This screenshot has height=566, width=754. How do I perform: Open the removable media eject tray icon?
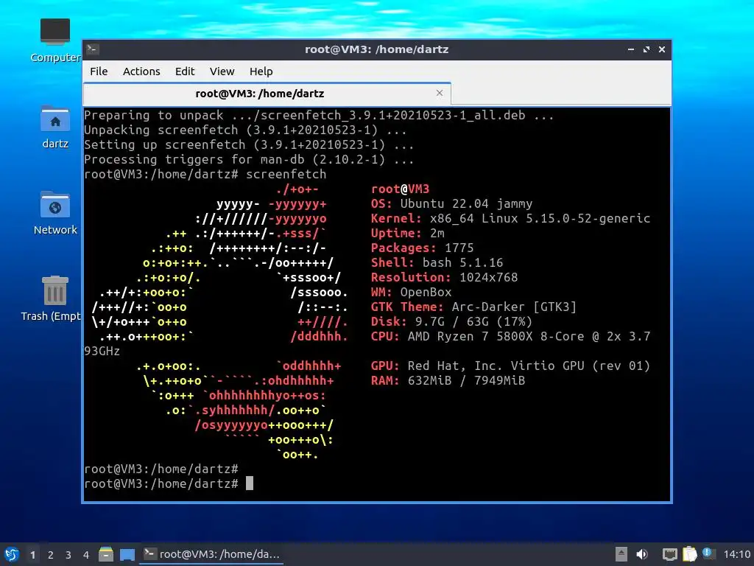pyautogui.click(x=621, y=554)
